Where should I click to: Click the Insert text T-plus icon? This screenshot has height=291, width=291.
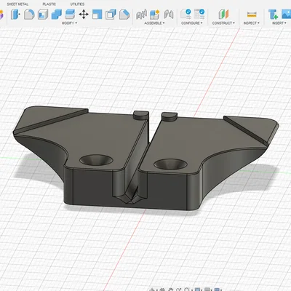[x=273, y=14]
